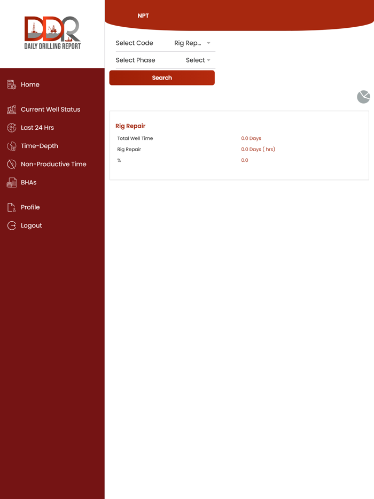Image resolution: width=374 pixels, height=499 pixels.
Task: Click the Select Phase field label
Action: [136, 60]
